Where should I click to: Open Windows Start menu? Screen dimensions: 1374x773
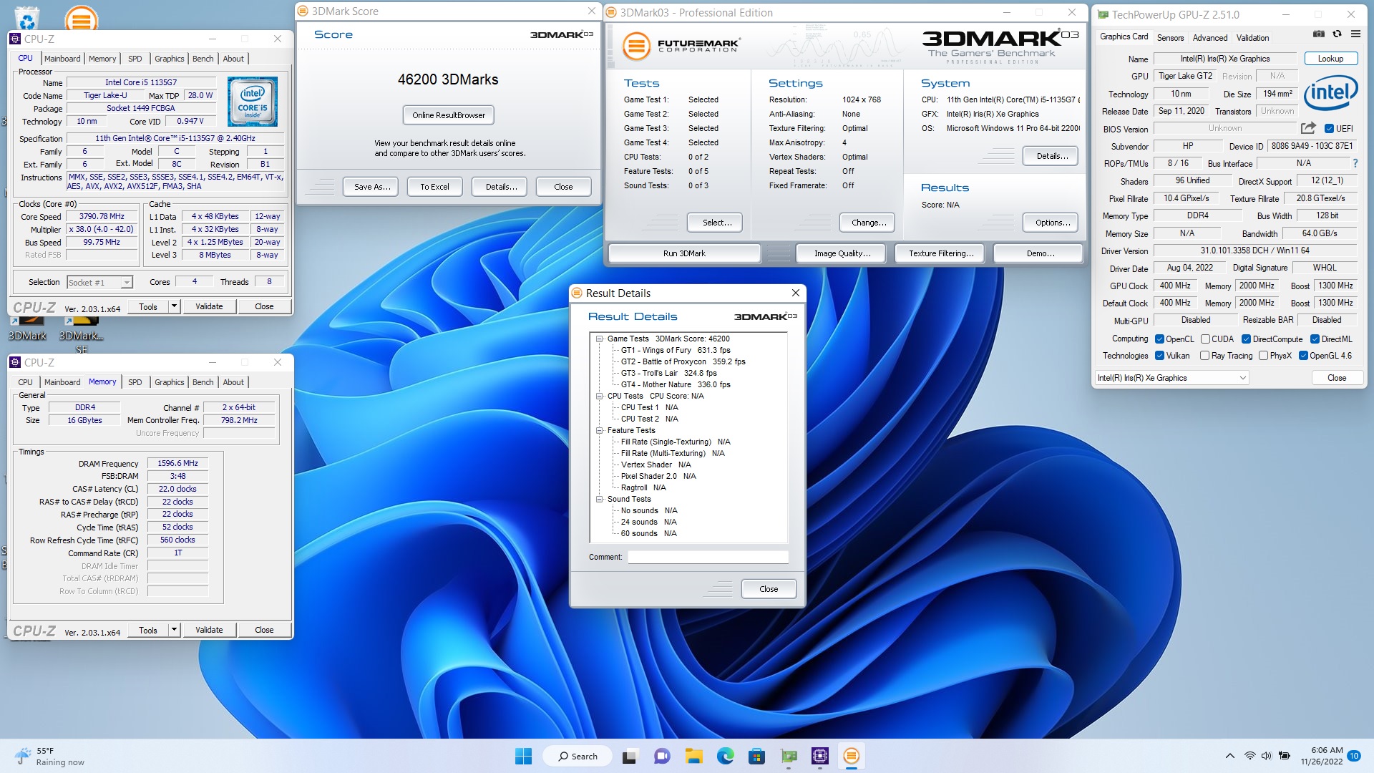pos(523,756)
